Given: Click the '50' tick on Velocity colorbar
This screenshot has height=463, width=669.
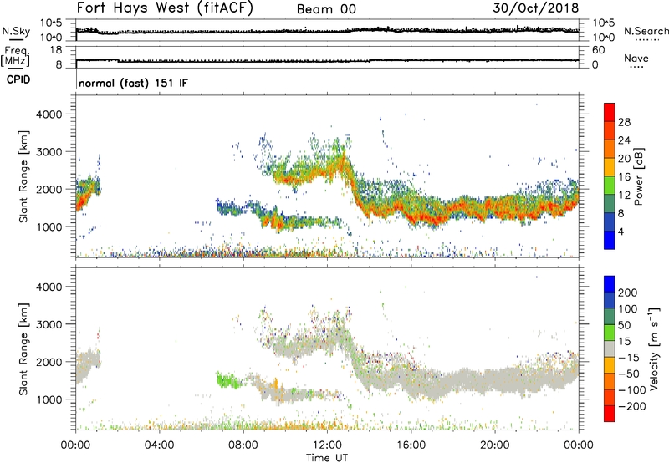Looking at the screenshot, I should [624, 325].
